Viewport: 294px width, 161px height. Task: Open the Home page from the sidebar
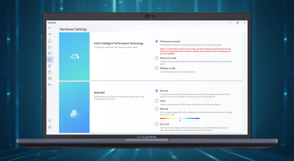pyautogui.click(x=49, y=41)
